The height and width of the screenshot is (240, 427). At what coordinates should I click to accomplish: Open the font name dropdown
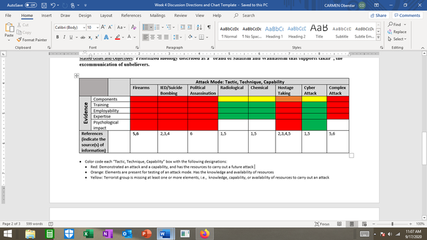tap(84, 28)
